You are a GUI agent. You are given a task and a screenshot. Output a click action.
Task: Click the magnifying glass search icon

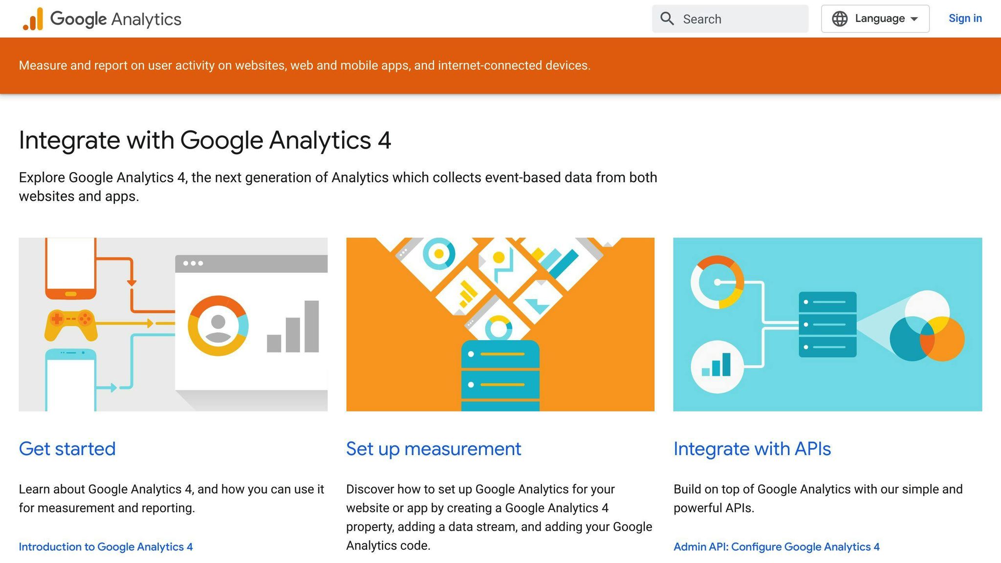tap(667, 19)
